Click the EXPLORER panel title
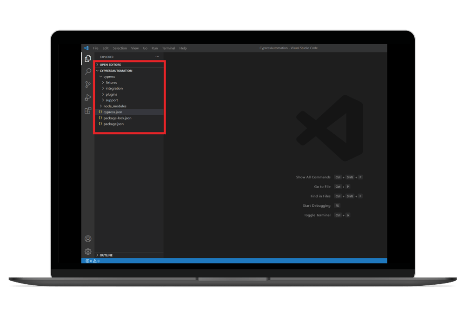The image size is (465, 322). [x=106, y=57]
